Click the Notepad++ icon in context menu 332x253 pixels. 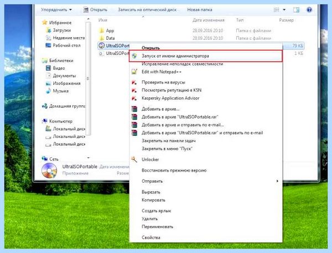pos(134,71)
